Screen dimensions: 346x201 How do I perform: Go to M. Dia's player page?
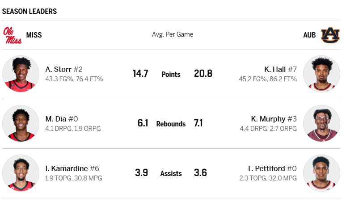(x=56, y=119)
